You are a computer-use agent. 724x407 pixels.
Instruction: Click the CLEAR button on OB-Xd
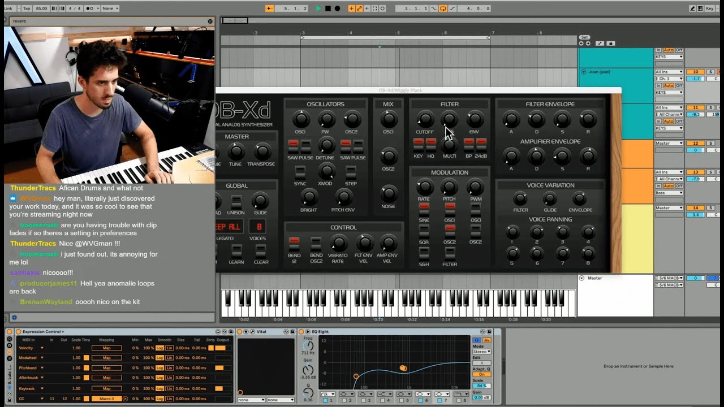coord(261,251)
